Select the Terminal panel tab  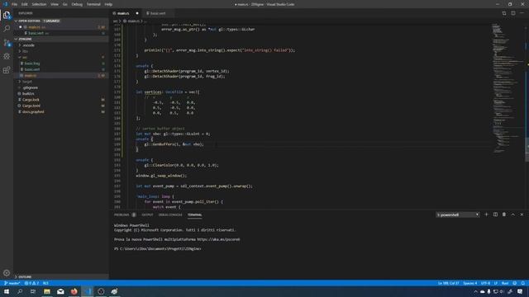pos(195,214)
